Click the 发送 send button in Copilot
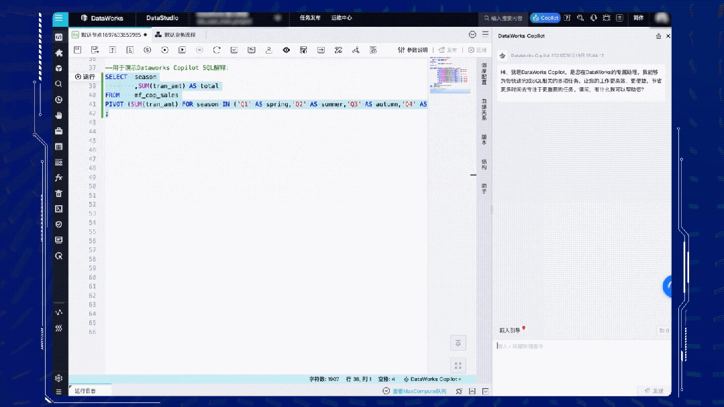 (x=654, y=391)
